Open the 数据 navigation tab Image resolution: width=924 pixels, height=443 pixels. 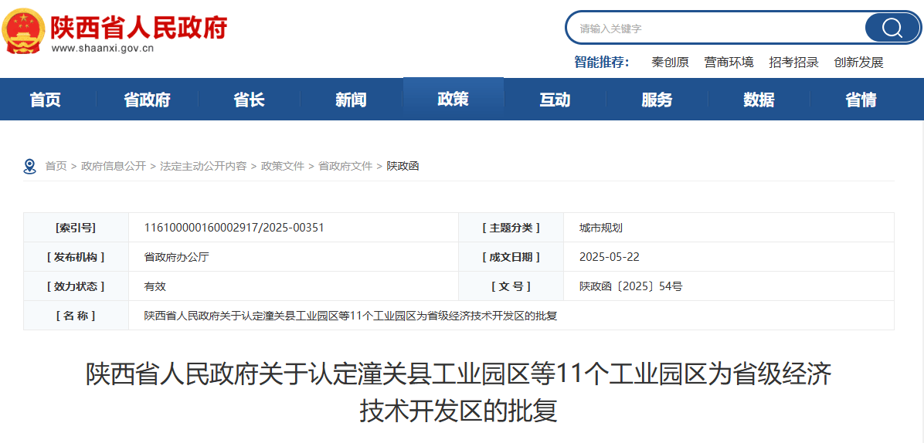pyautogui.click(x=759, y=100)
